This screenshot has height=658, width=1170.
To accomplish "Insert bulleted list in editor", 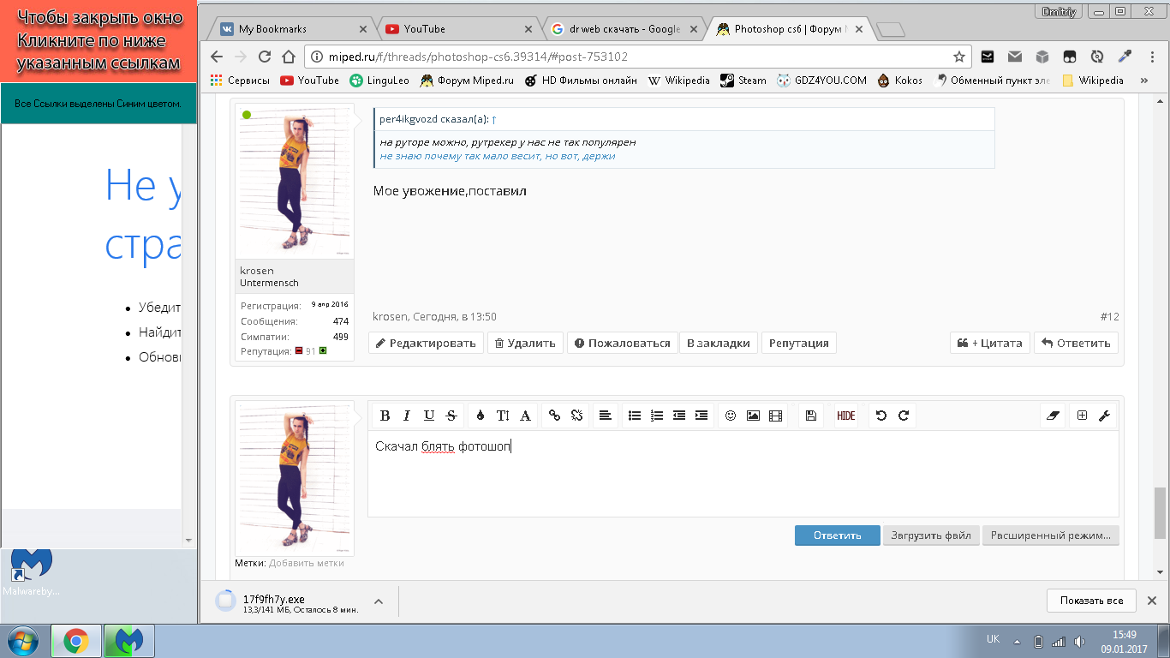I will click(x=635, y=416).
